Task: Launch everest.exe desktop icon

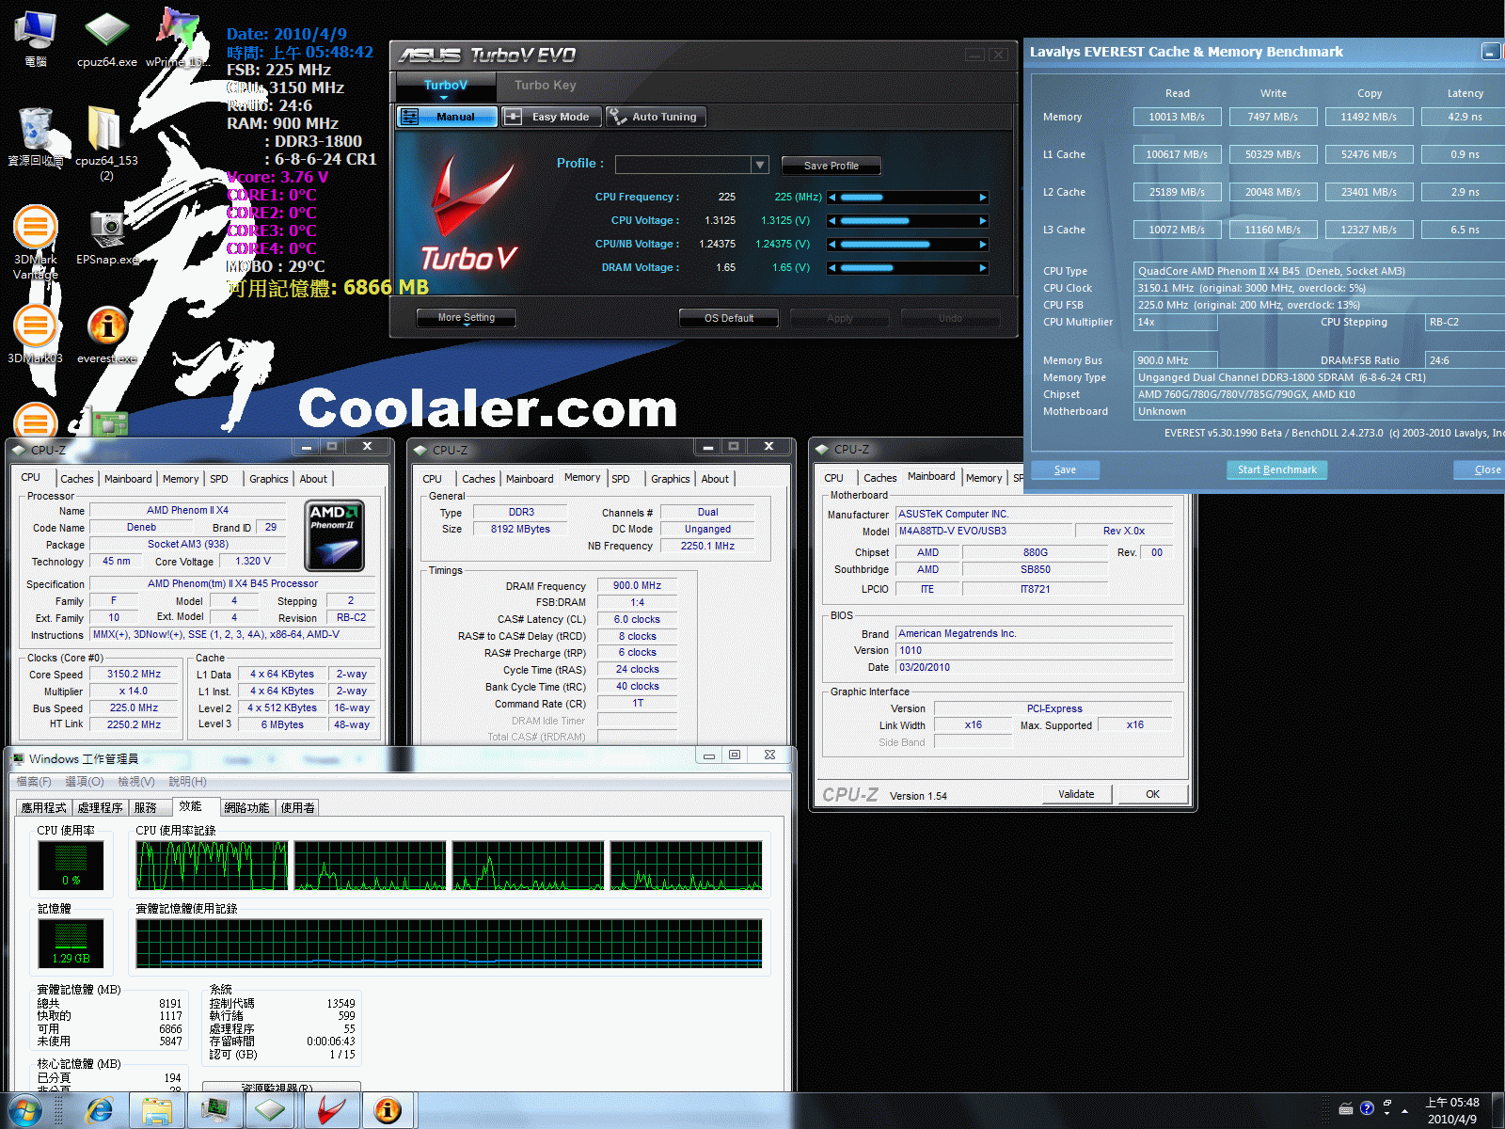Action: click(x=106, y=335)
